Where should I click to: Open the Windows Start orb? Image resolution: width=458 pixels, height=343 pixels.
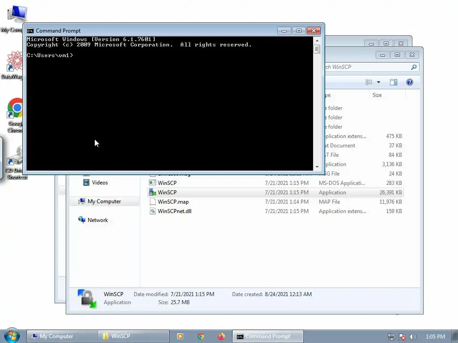tap(12, 336)
